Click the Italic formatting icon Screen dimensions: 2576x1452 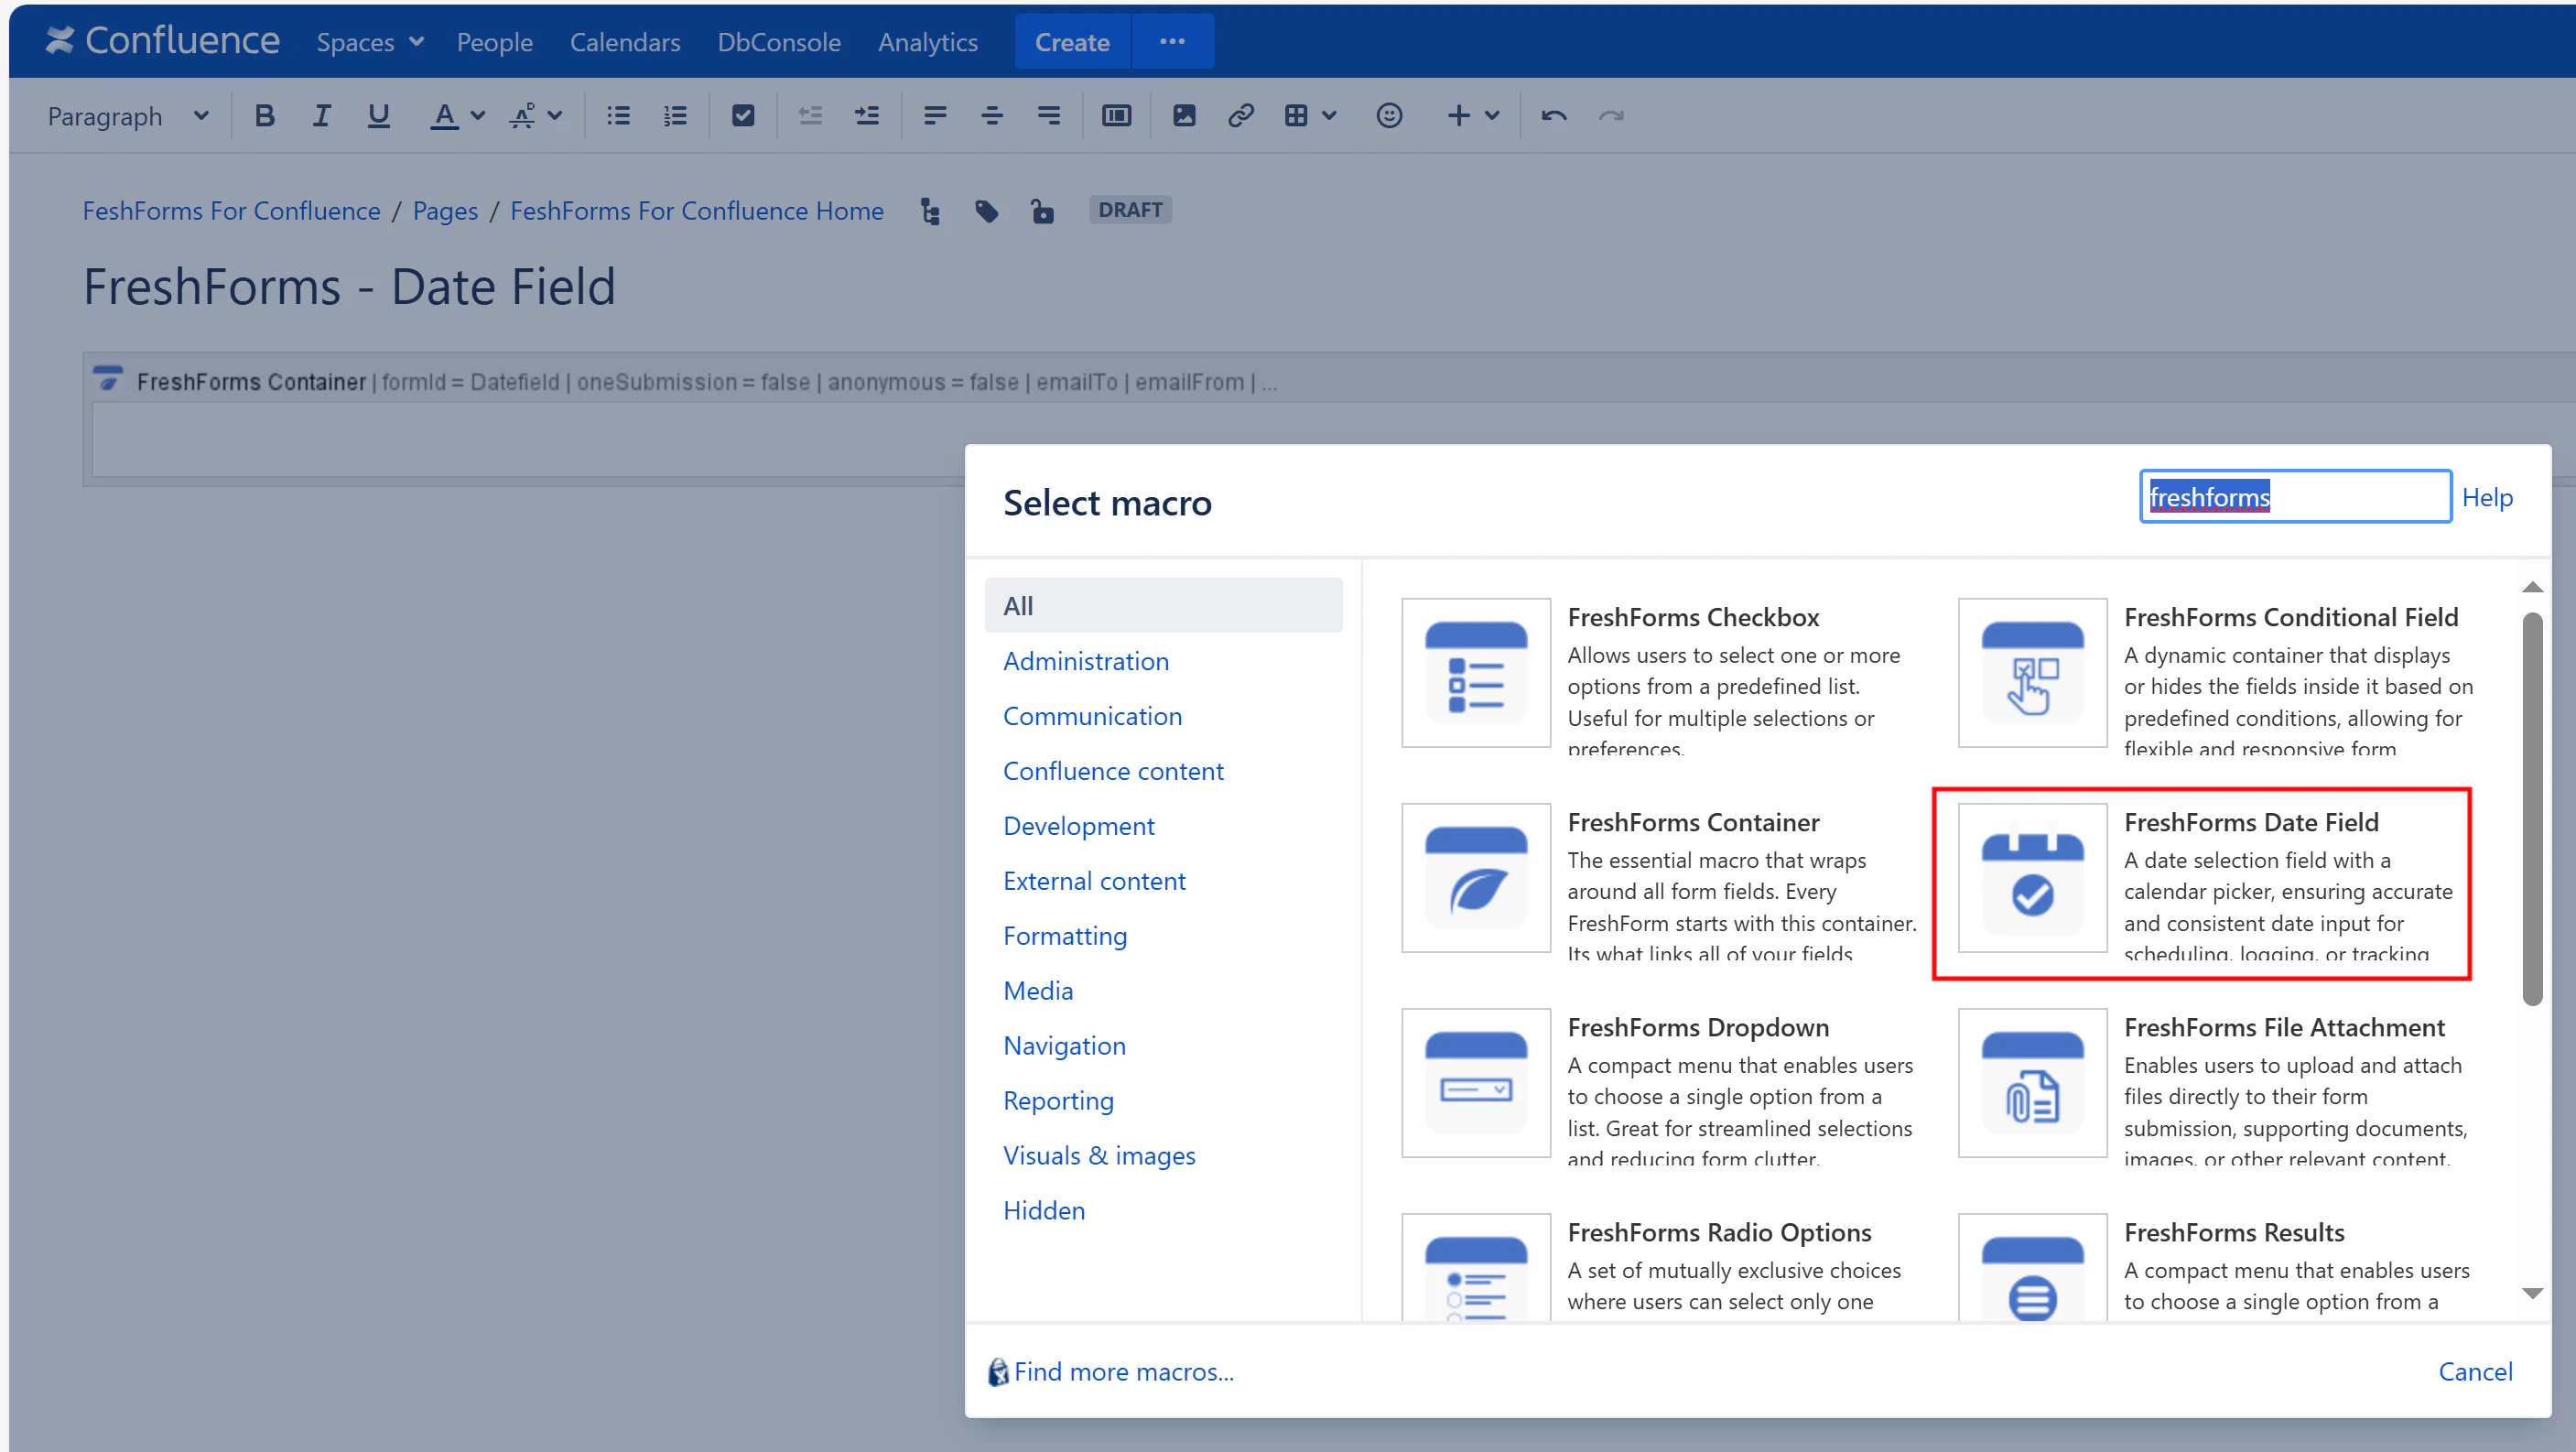click(x=321, y=116)
